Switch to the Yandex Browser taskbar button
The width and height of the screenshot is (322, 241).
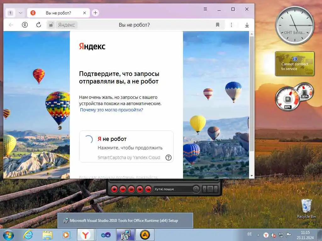click(86, 235)
